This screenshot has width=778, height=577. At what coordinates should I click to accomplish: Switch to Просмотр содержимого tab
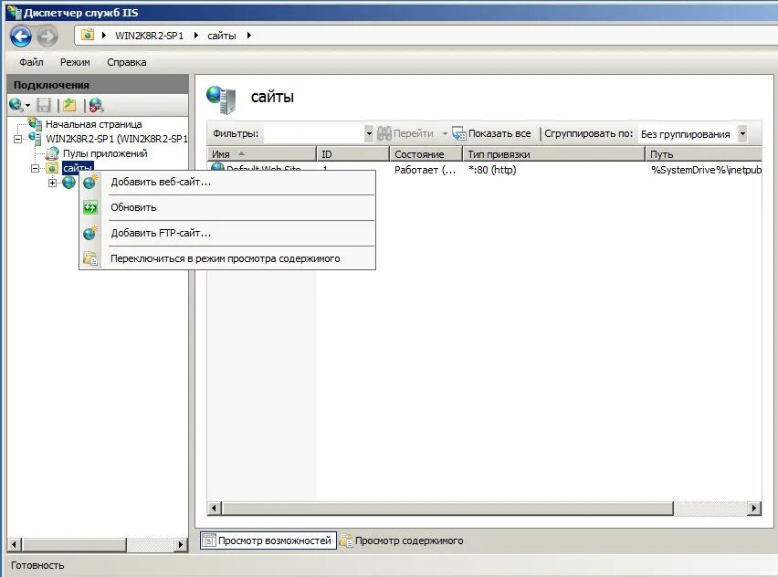402,540
